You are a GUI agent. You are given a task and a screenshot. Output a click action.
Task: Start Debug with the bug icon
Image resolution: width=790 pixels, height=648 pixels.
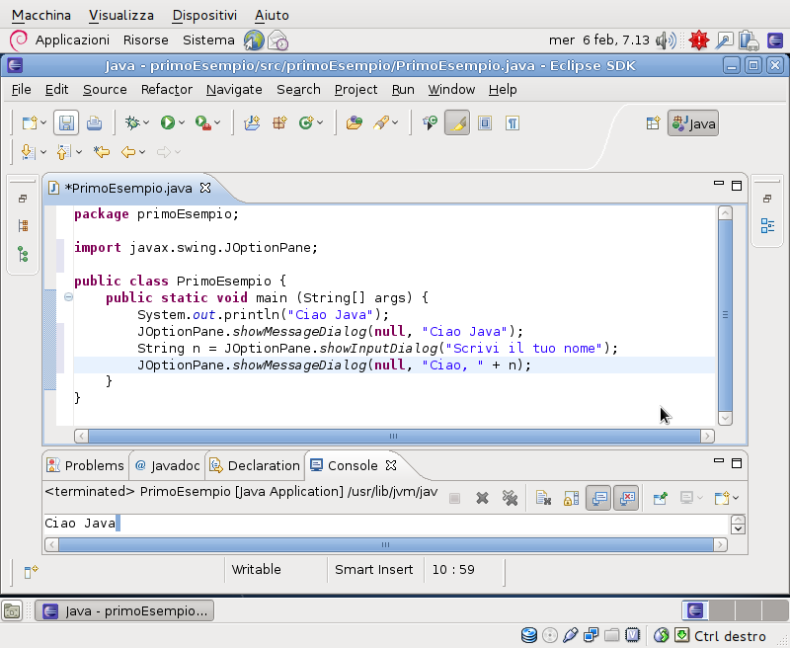click(132, 122)
